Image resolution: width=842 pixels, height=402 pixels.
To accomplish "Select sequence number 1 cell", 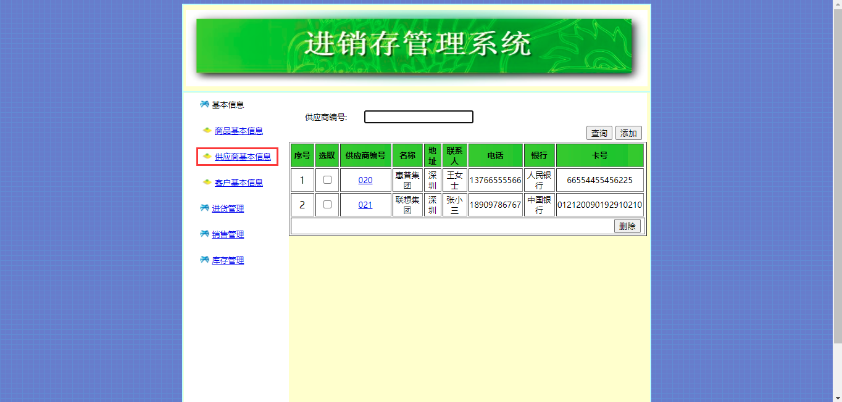I will 302,180.
